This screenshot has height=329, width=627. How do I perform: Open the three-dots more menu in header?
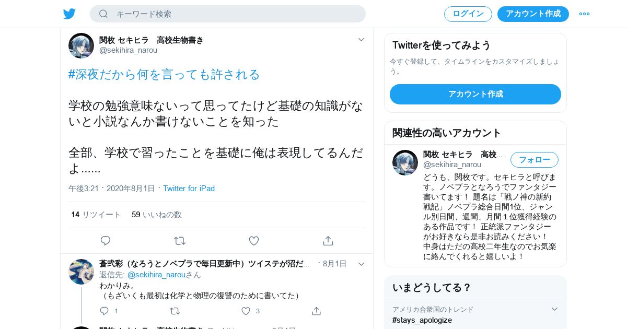point(584,14)
